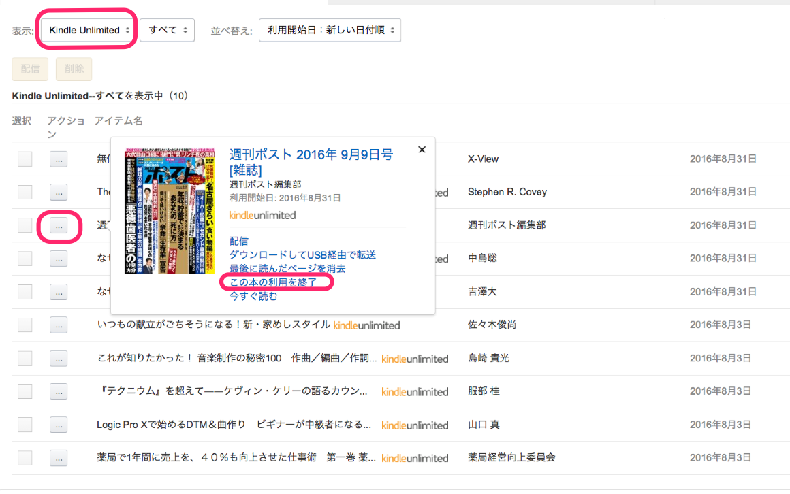Image resolution: width=790 pixels, height=494 pixels.
Task: Open the すべて filter dropdown
Action: [x=168, y=30]
